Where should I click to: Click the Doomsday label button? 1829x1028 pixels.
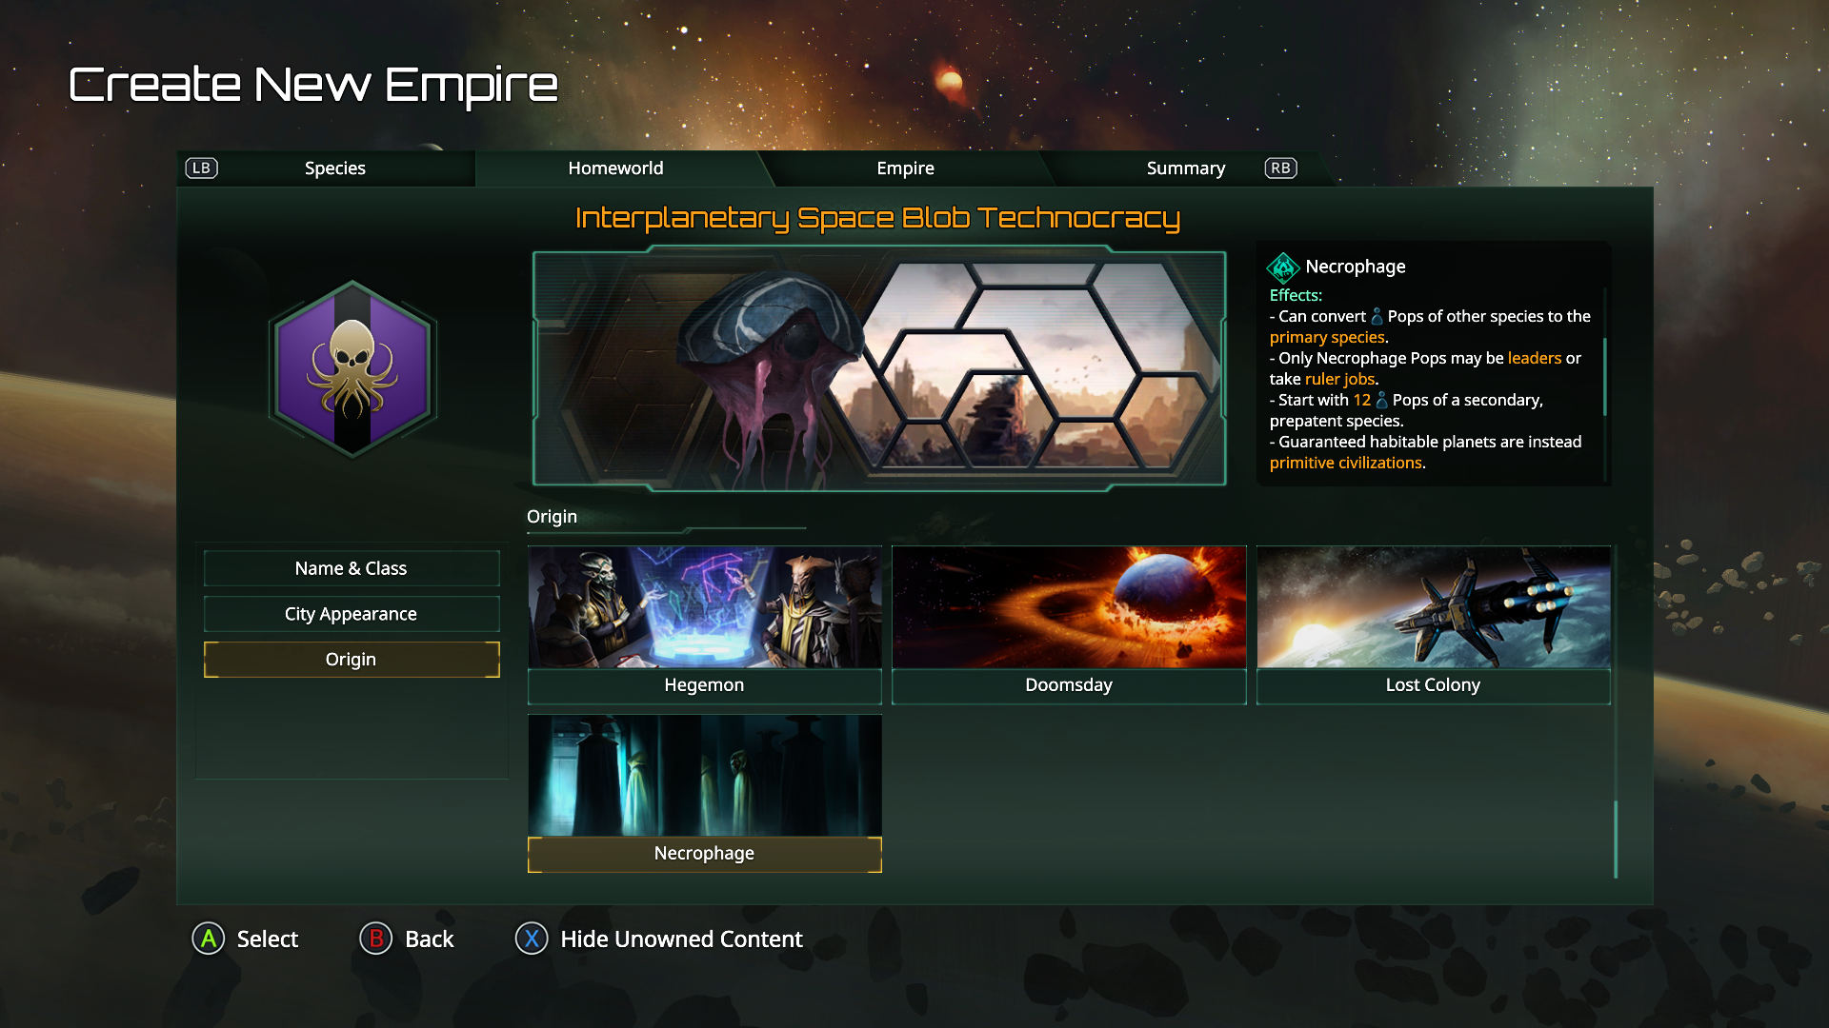(1069, 685)
